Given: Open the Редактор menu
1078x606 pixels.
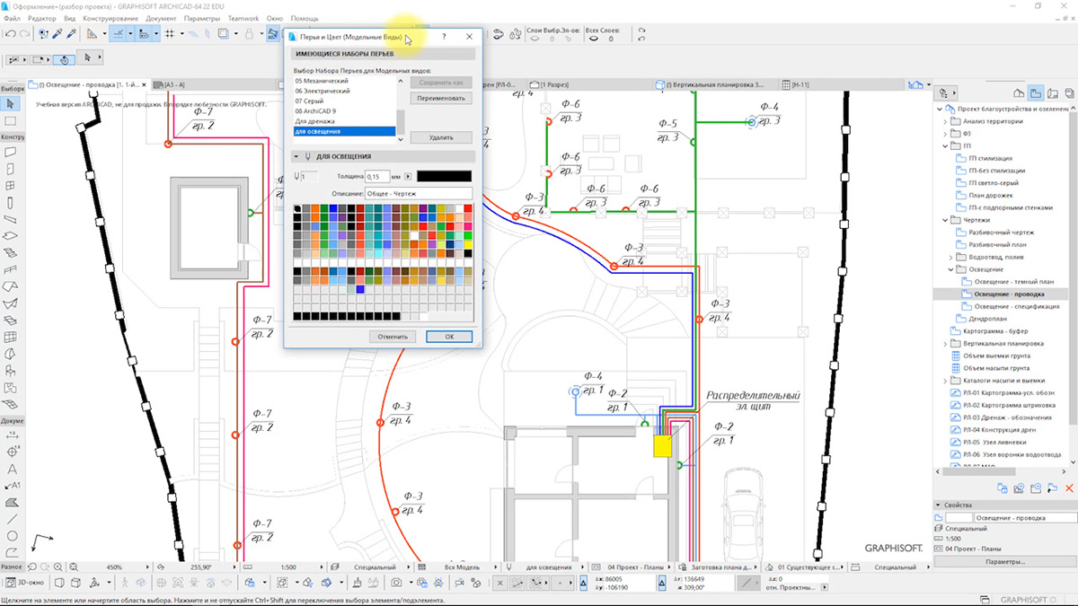Looking at the screenshot, I should (x=42, y=18).
